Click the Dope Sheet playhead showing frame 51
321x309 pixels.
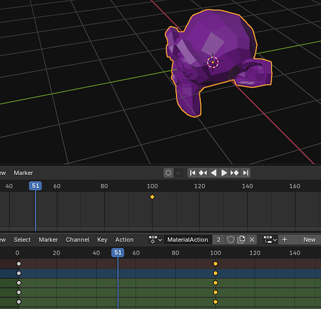point(118,253)
